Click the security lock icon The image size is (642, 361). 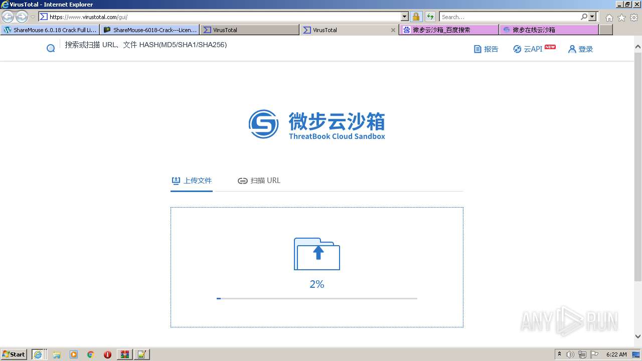pyautogui.click(x=416, y=17)
